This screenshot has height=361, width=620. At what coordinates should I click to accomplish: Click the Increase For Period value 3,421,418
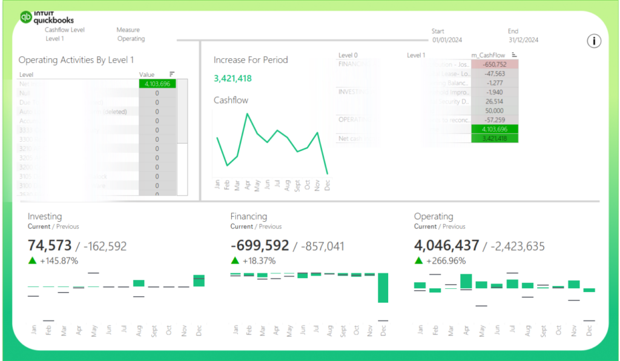coord(232,78)
